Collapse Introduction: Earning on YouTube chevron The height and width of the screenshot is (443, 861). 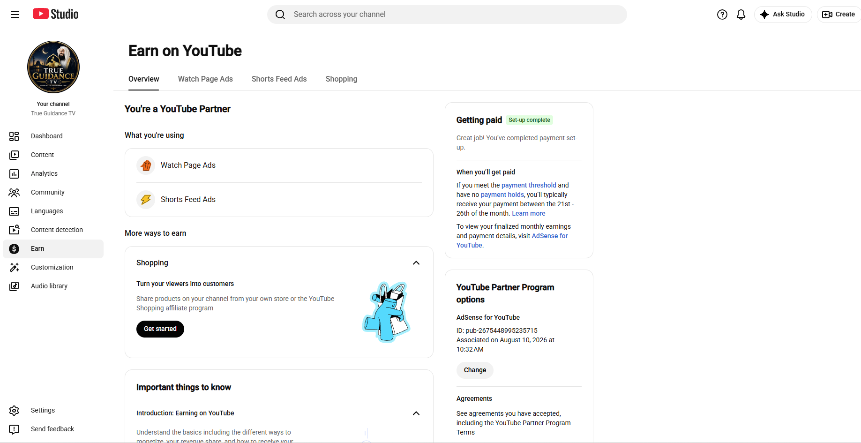[x=416, y=413]
